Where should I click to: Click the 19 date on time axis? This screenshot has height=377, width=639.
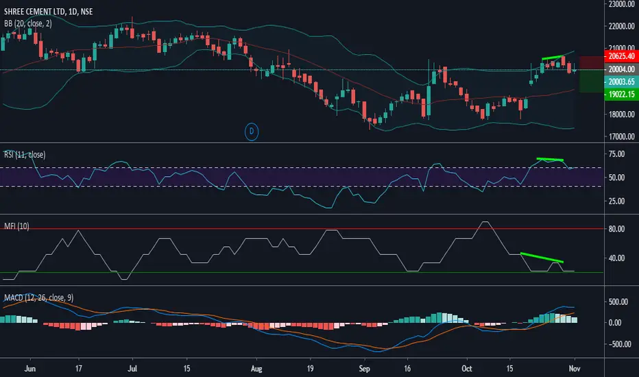pyautogui.click(x=310, y=369)
